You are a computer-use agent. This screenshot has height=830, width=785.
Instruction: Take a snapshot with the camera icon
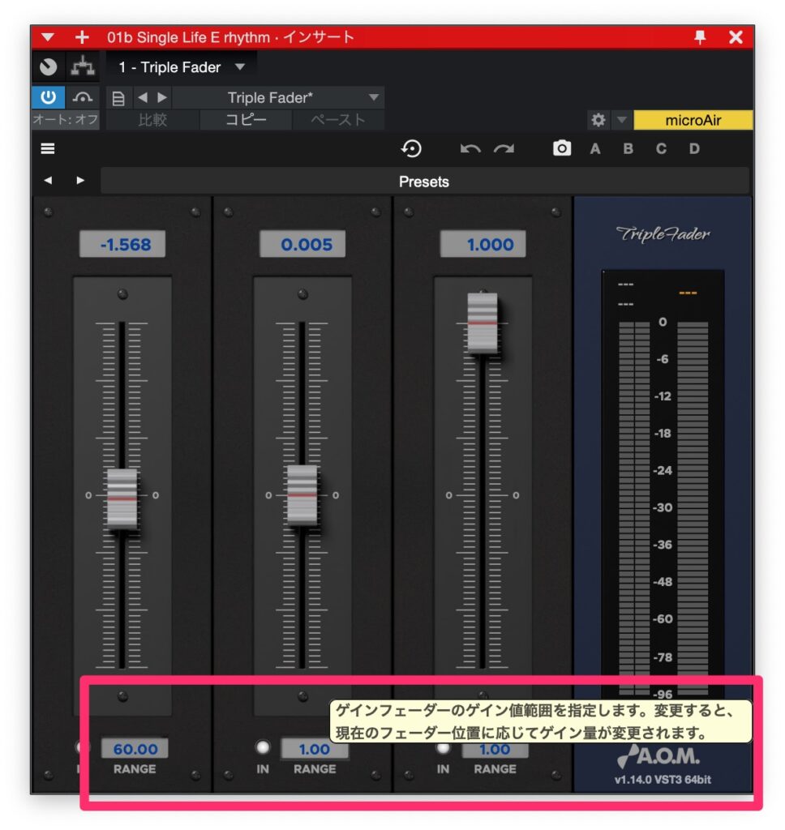click(x=561, y=149)
